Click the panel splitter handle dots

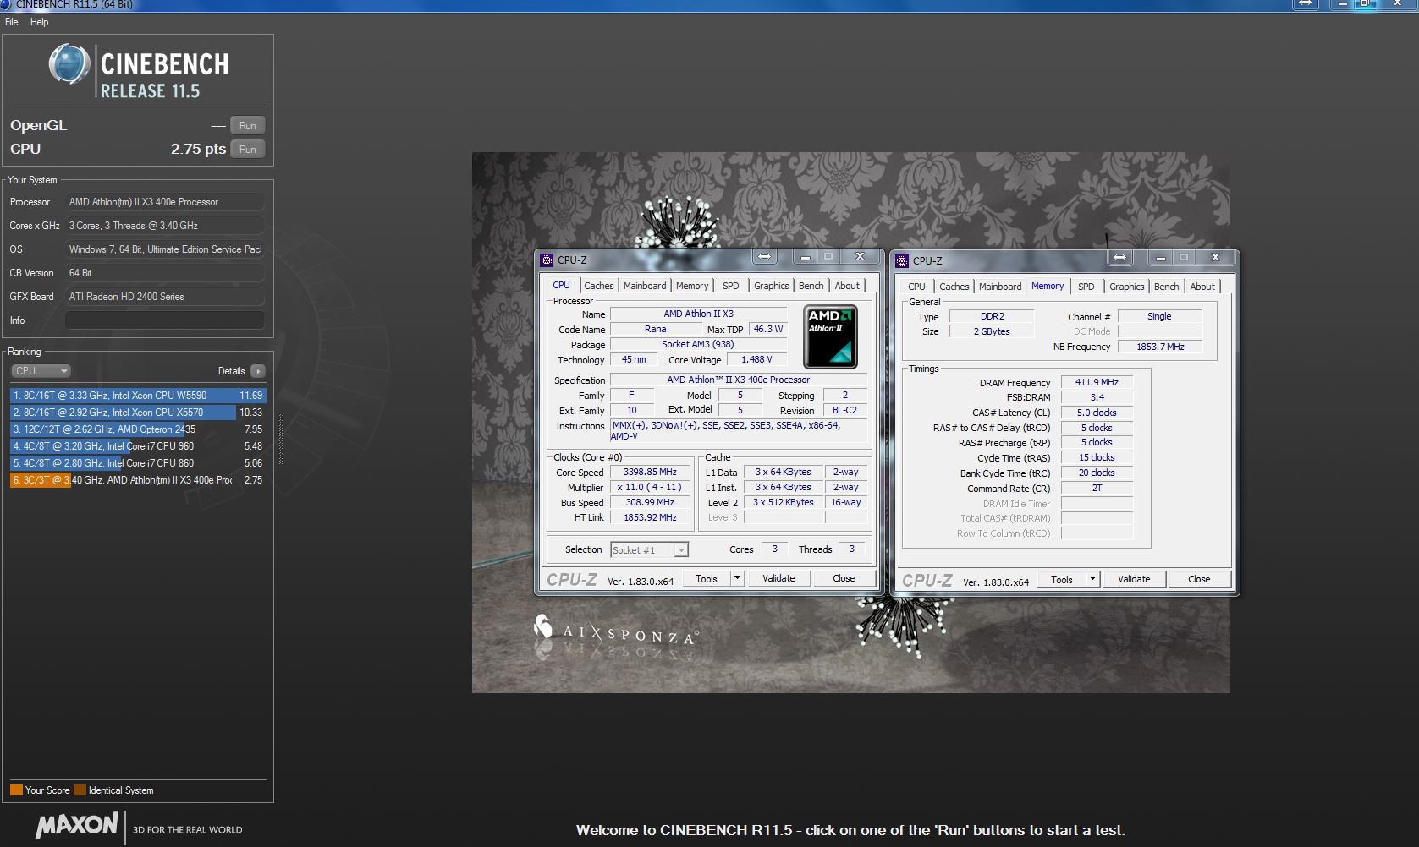coord(281,440)
